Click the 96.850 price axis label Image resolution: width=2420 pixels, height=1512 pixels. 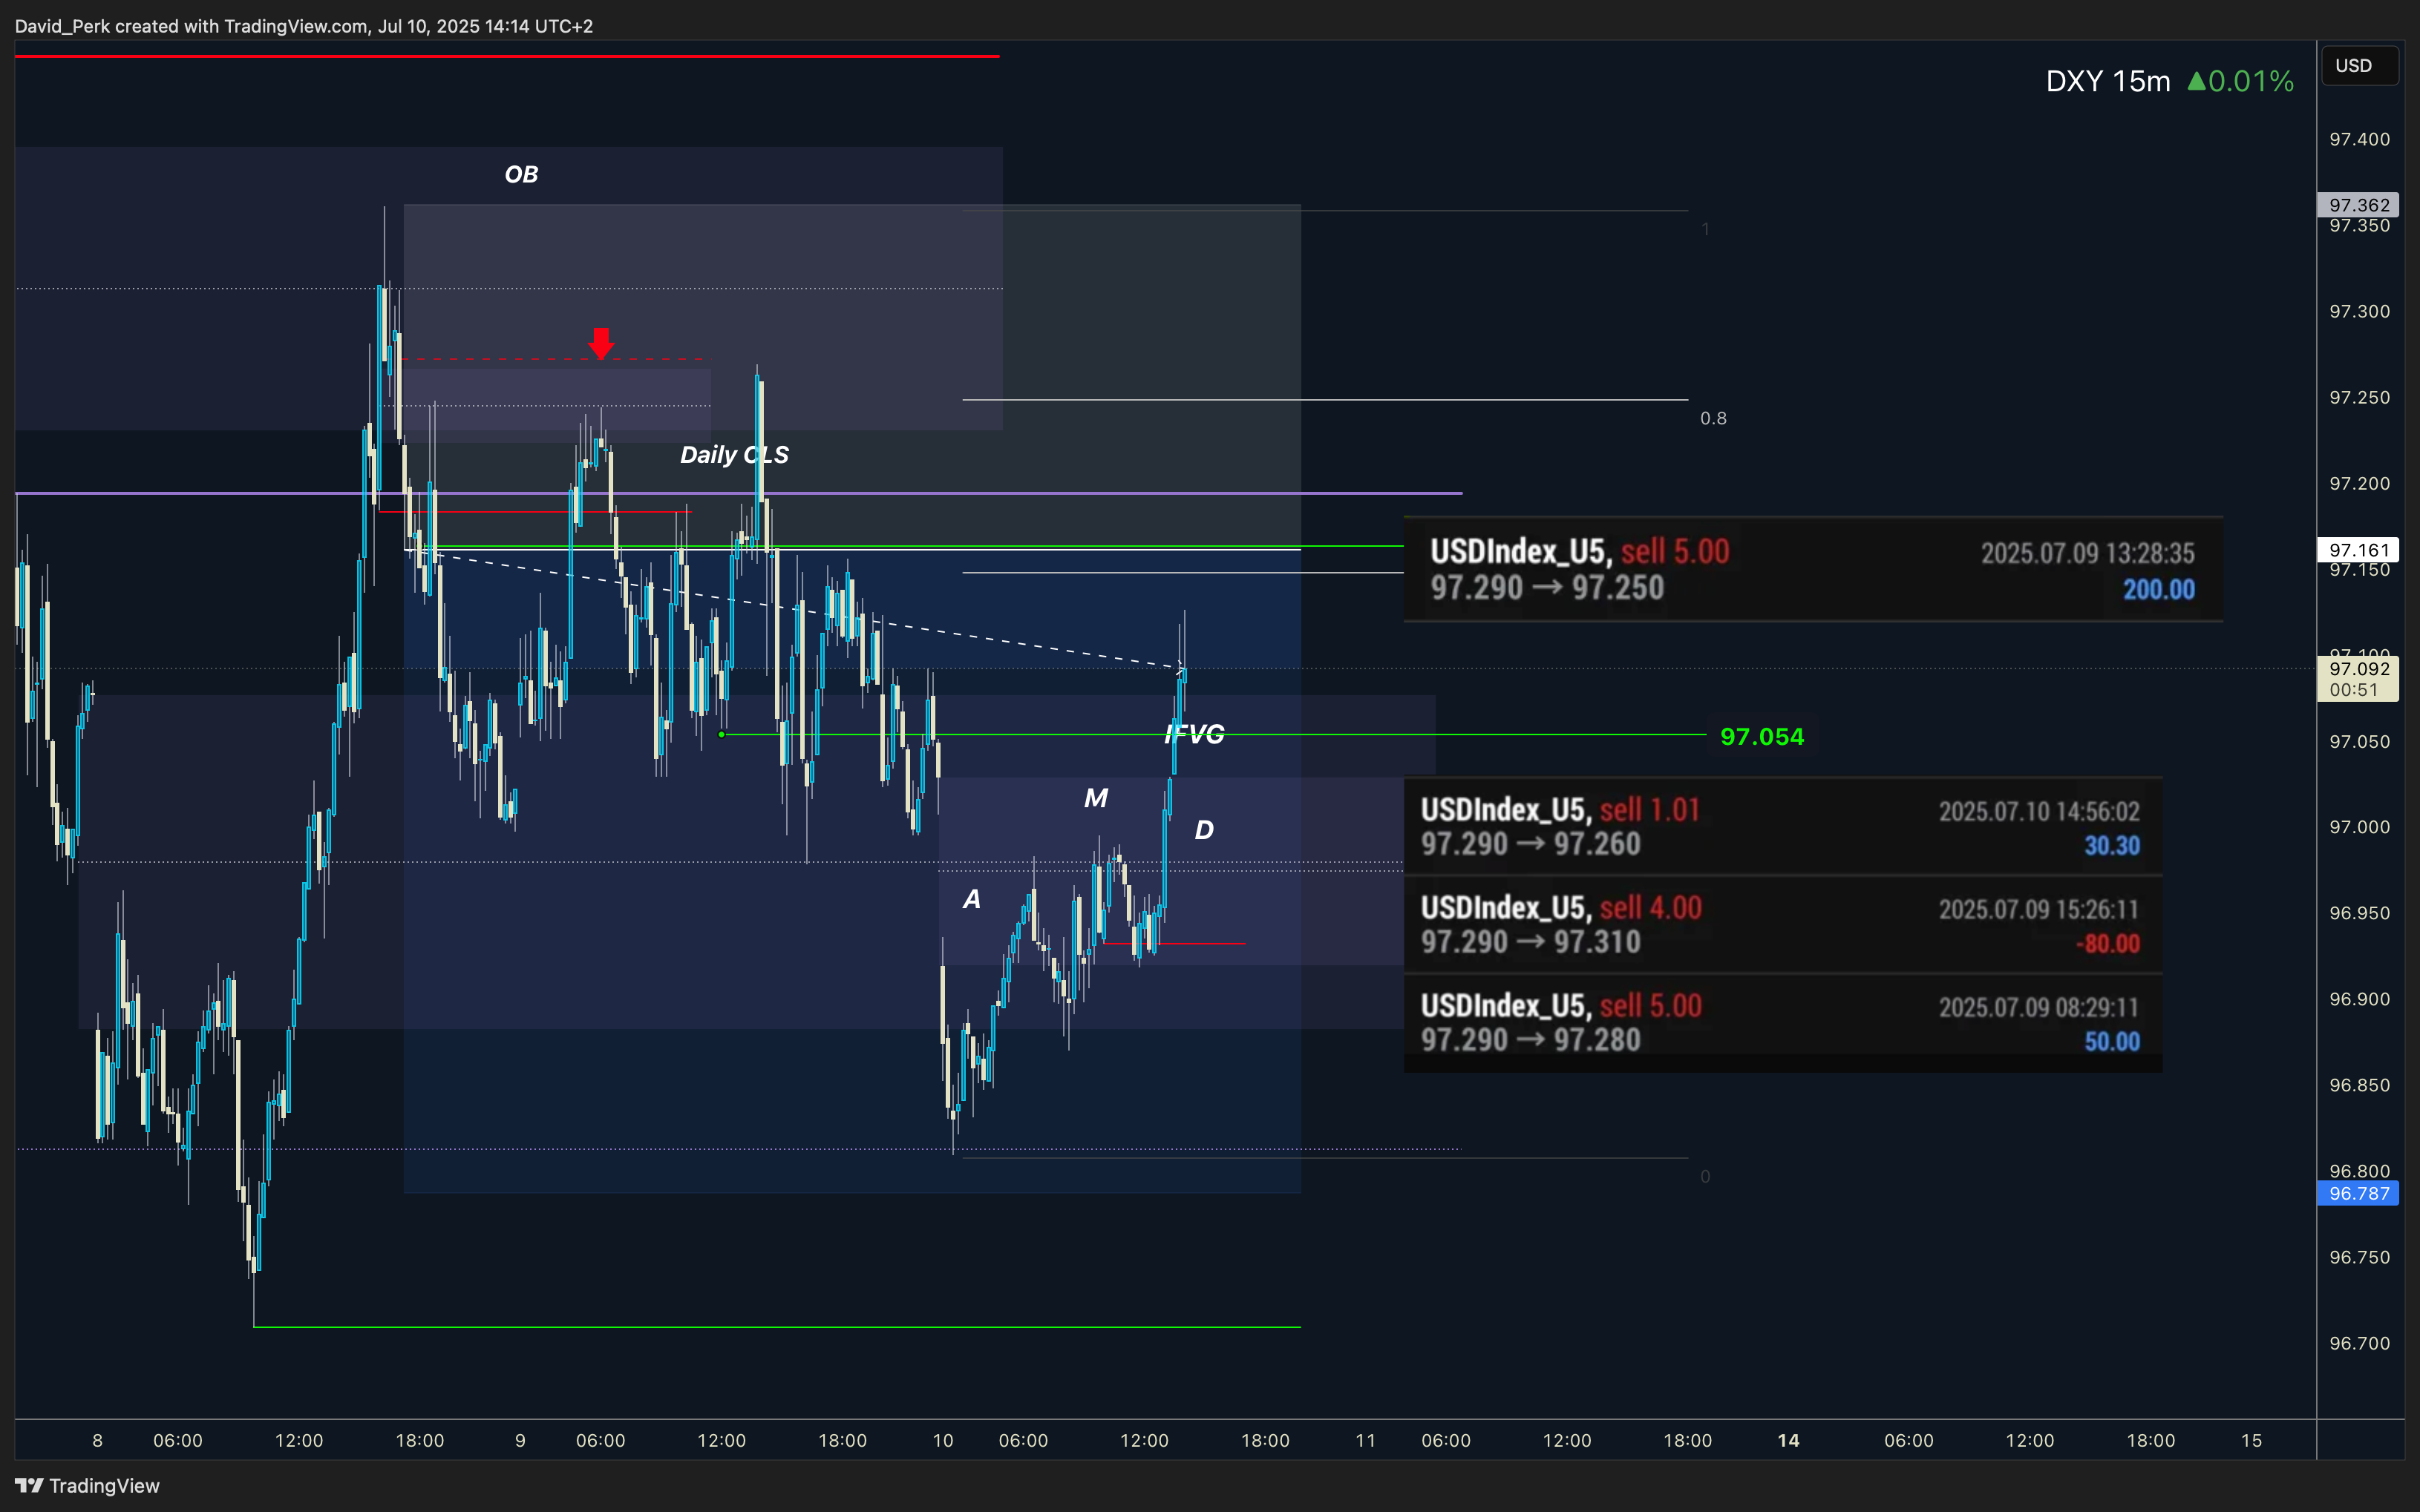2359,1085
